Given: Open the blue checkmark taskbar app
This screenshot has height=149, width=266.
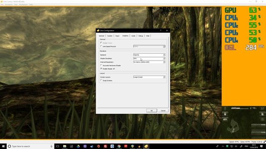Looking at the screenshot, I should pos(92,146).
